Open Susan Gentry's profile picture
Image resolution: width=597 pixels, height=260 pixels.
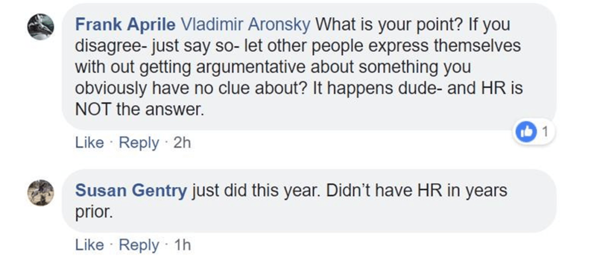click(x=41, y=192)
